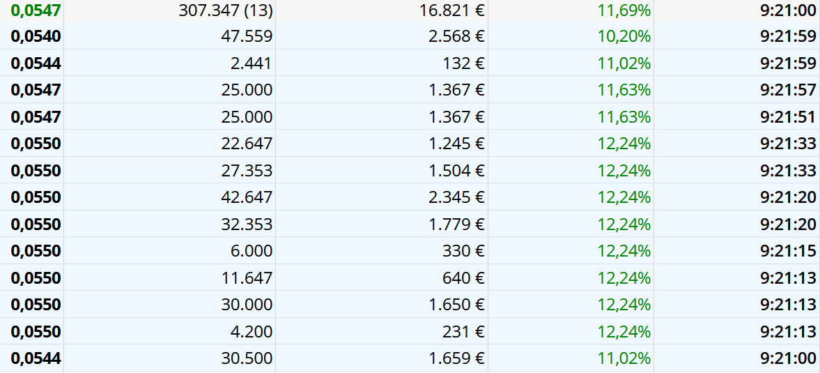The image size is (820, 373).
Task: Select the 6.000 volume cell
Action: click(x=251, y=251)
